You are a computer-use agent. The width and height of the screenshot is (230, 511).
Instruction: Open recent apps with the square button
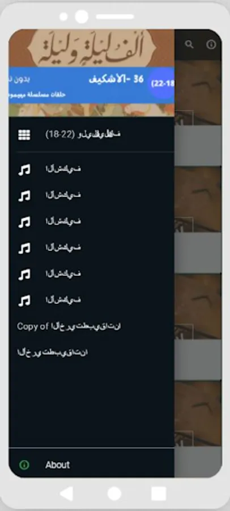click(159, 493)
